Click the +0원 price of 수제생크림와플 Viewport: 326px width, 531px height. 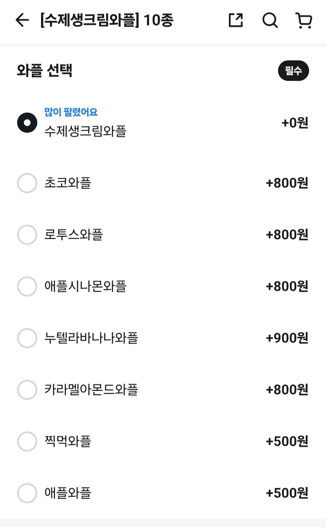point(295,123)
